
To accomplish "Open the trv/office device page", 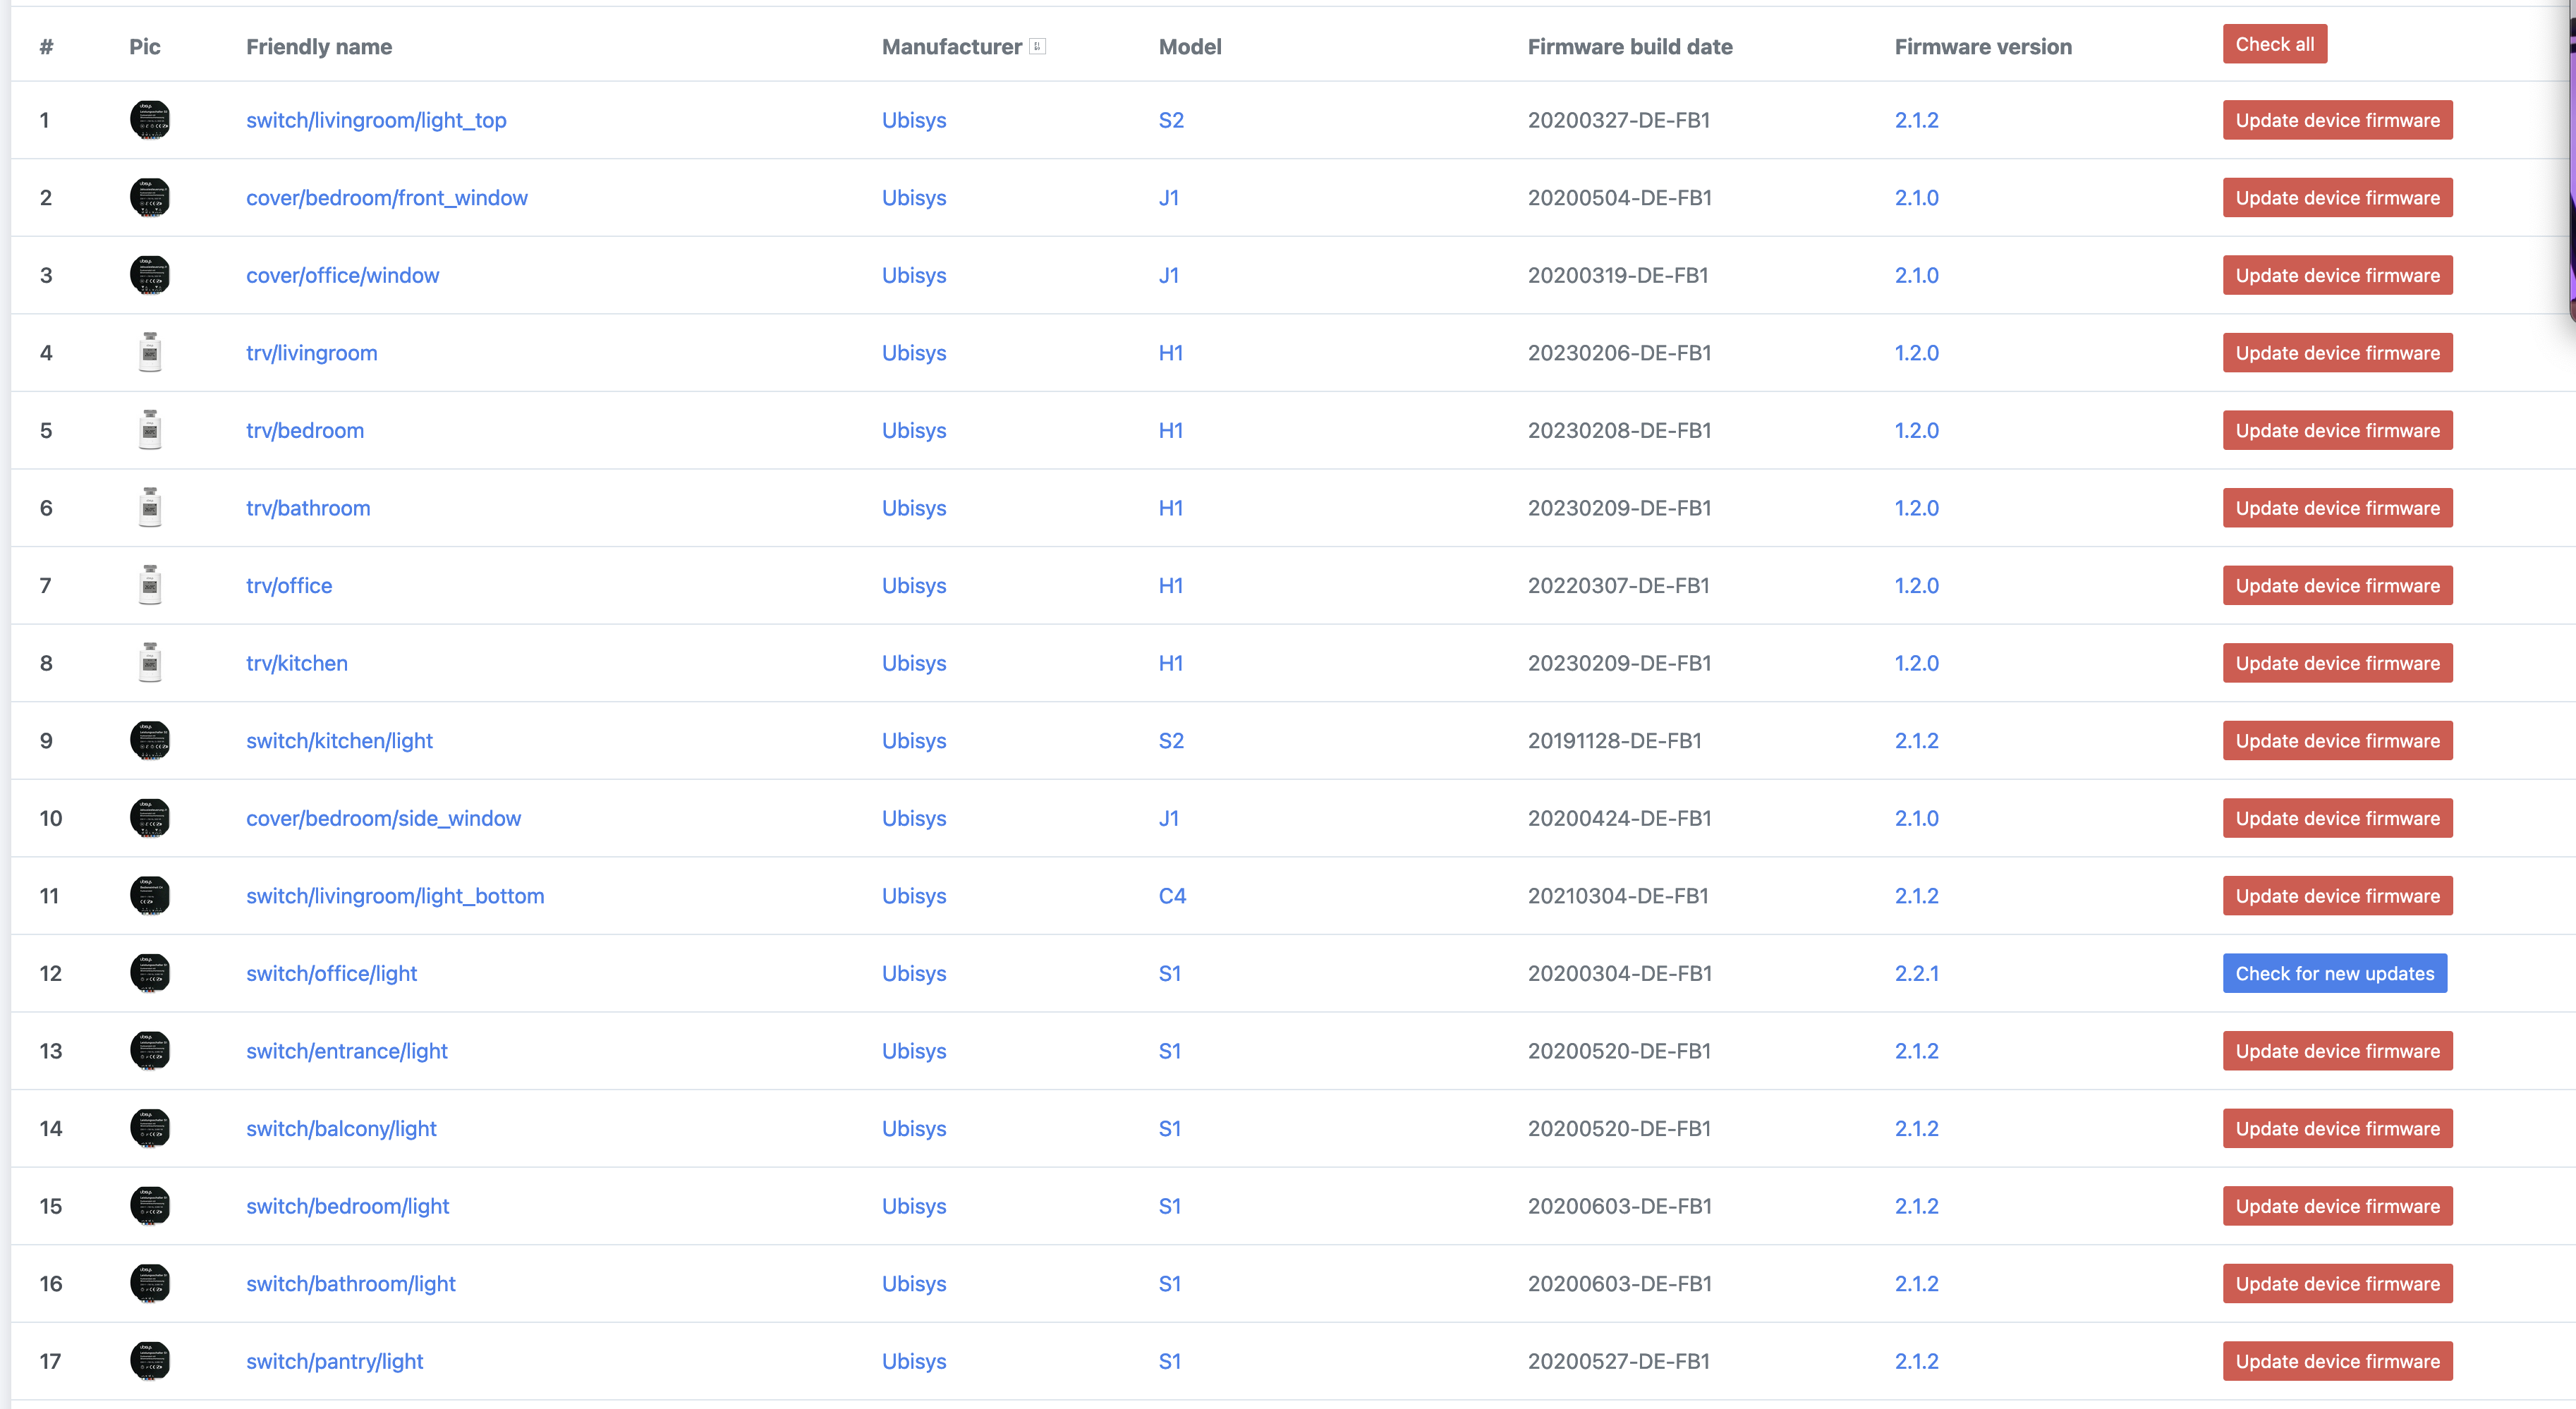I will coord(289,585).
